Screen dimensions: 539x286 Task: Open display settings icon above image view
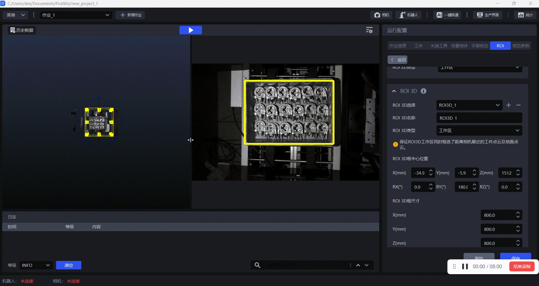click(369, 30)
